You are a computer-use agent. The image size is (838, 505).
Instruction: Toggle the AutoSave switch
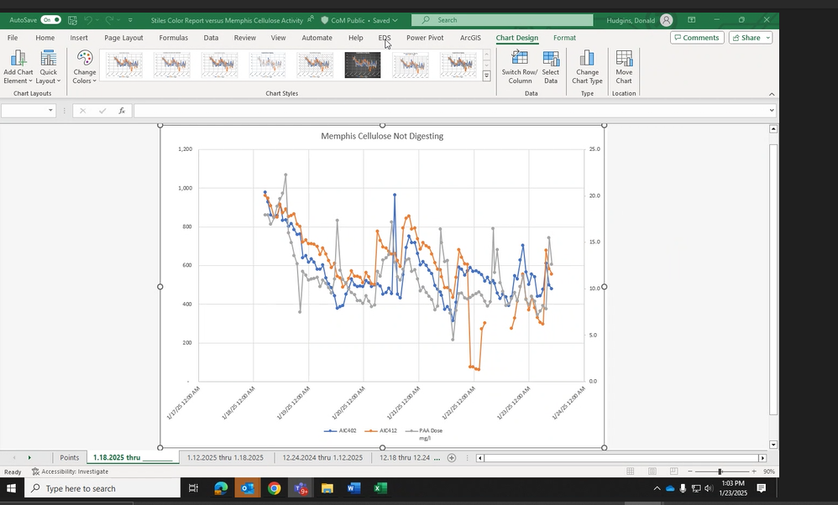[x=50, y=19]
